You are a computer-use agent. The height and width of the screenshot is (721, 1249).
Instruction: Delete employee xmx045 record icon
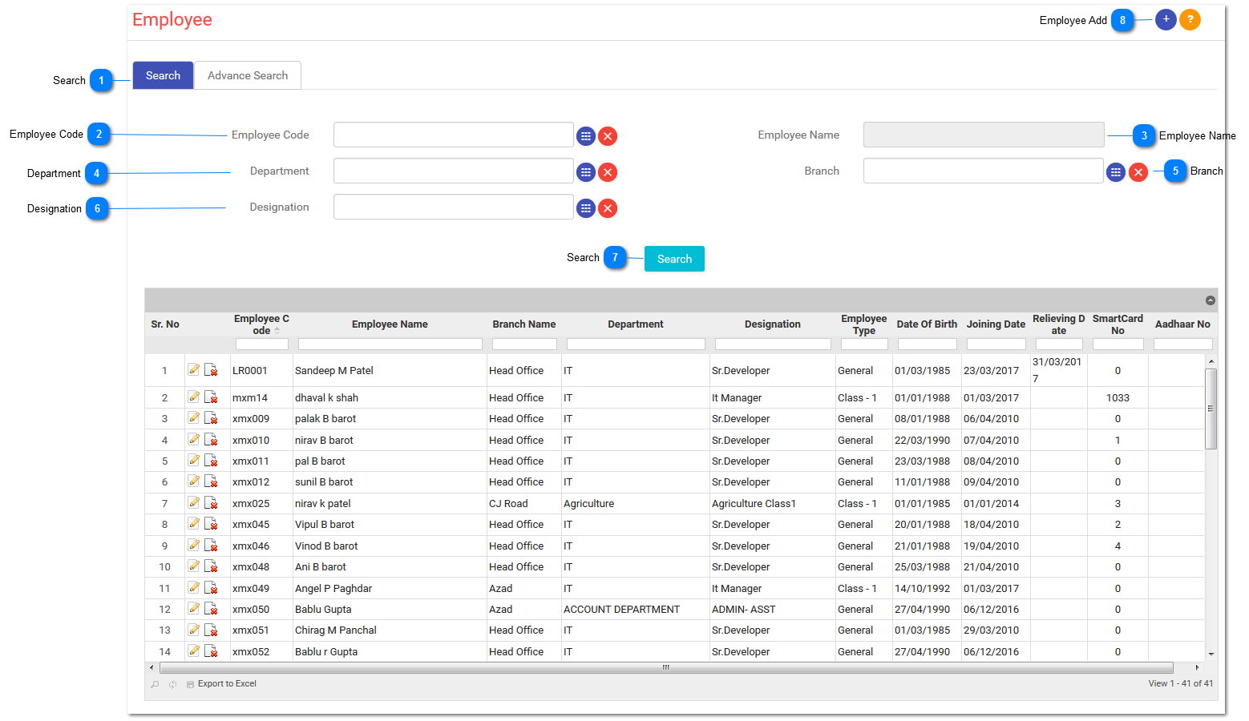click(211, 523)
